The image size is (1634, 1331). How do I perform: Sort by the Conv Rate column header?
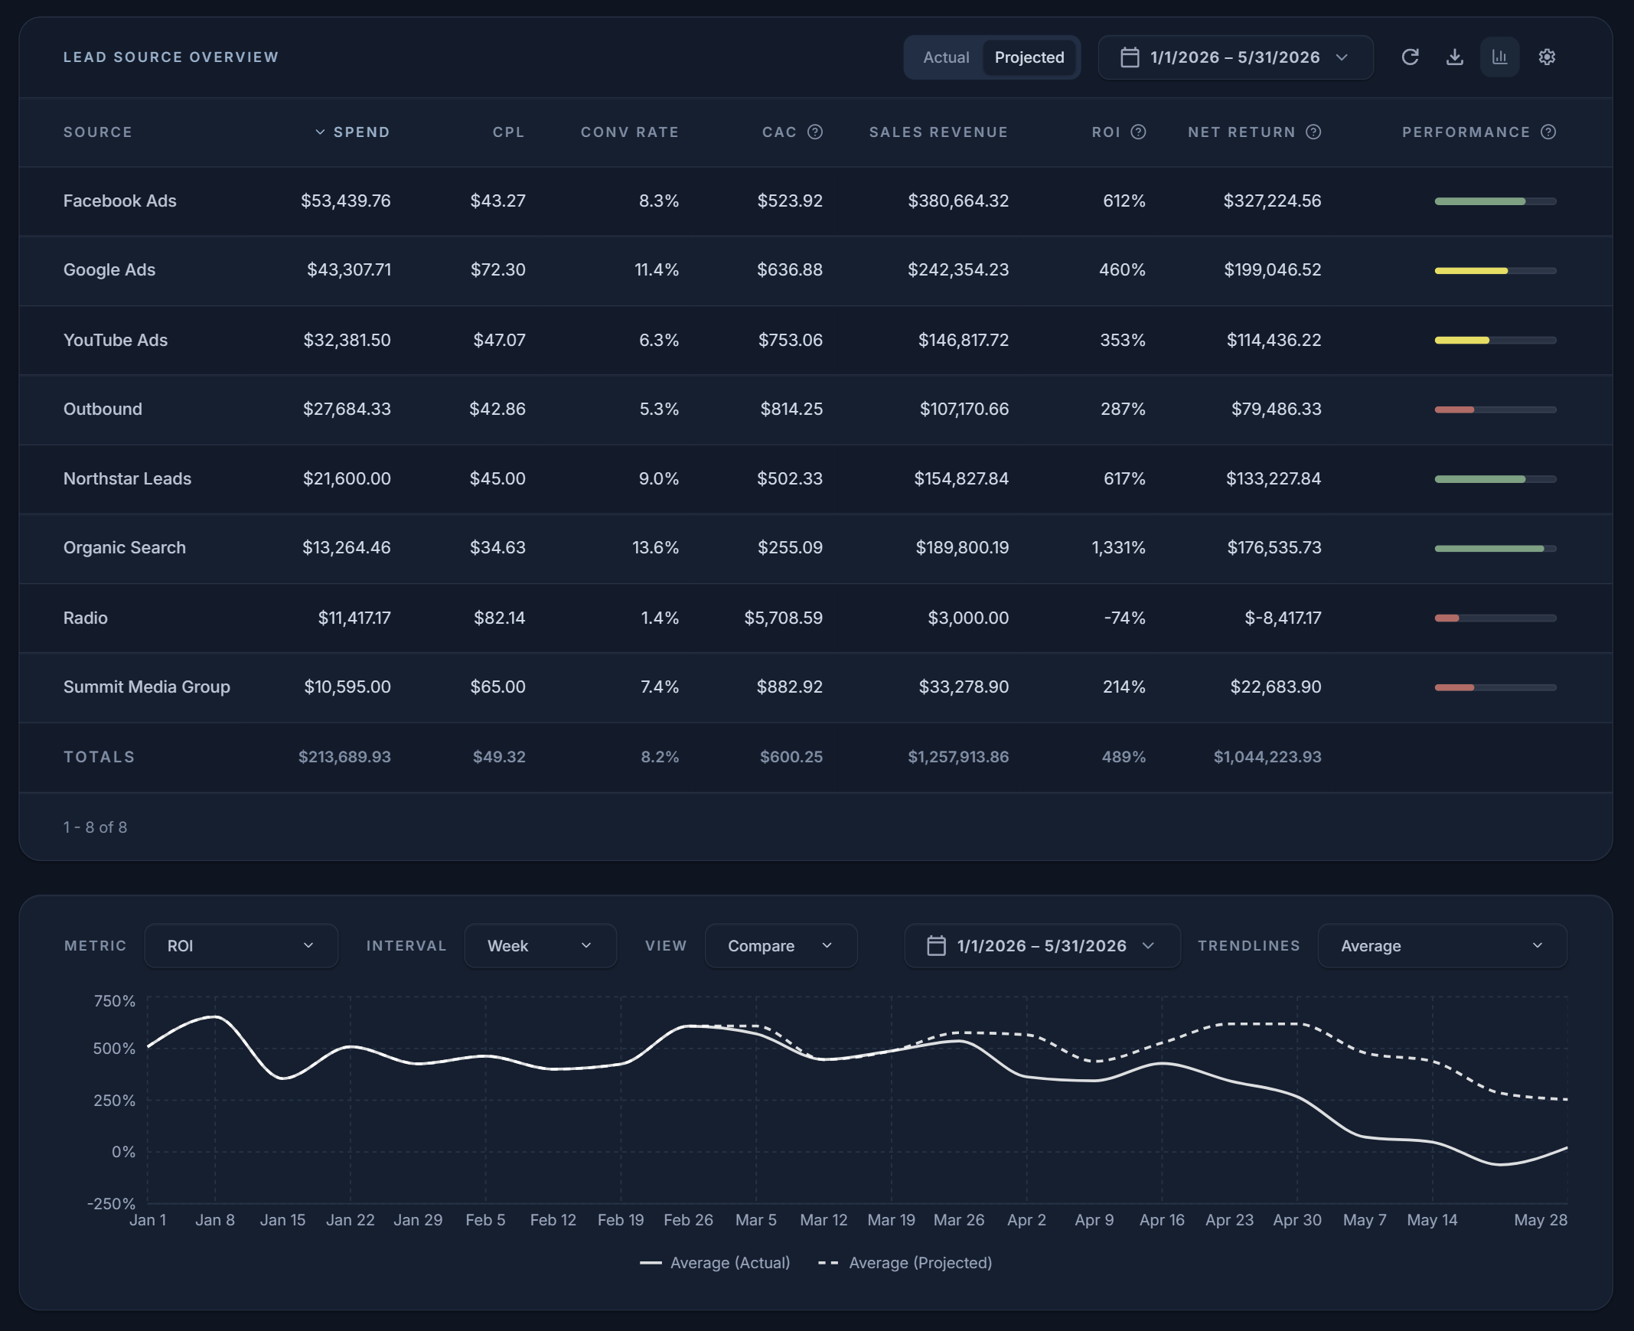pyautogui.click(x=630, y=132)
